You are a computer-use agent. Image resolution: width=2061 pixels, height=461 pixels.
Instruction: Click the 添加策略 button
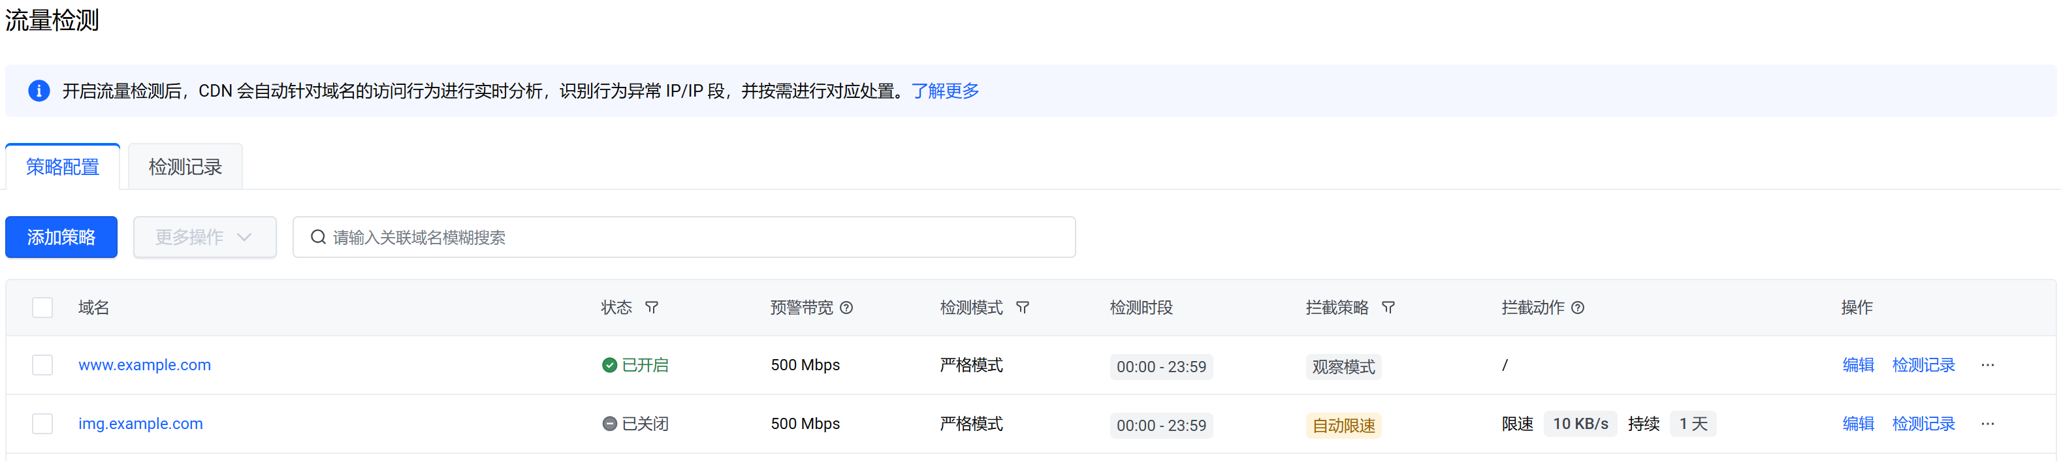click(61, 237)
